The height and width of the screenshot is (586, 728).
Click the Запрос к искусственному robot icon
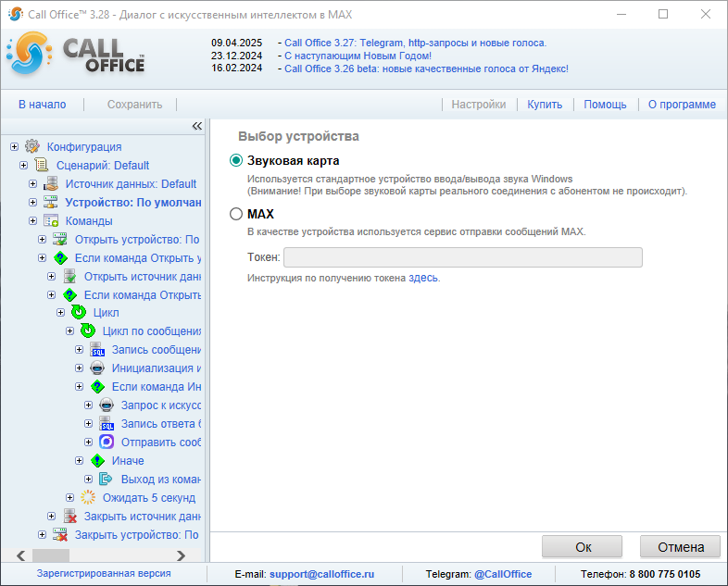coord(107,405)
